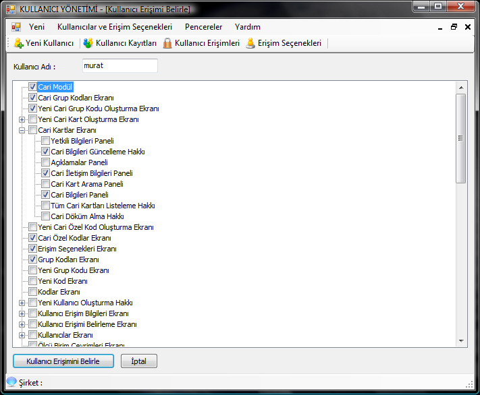This screenshot has height=395, width=480.
Task: Enable the Yetkili Bilgileri Paneli checkbox
Action: tap(46, 141)
